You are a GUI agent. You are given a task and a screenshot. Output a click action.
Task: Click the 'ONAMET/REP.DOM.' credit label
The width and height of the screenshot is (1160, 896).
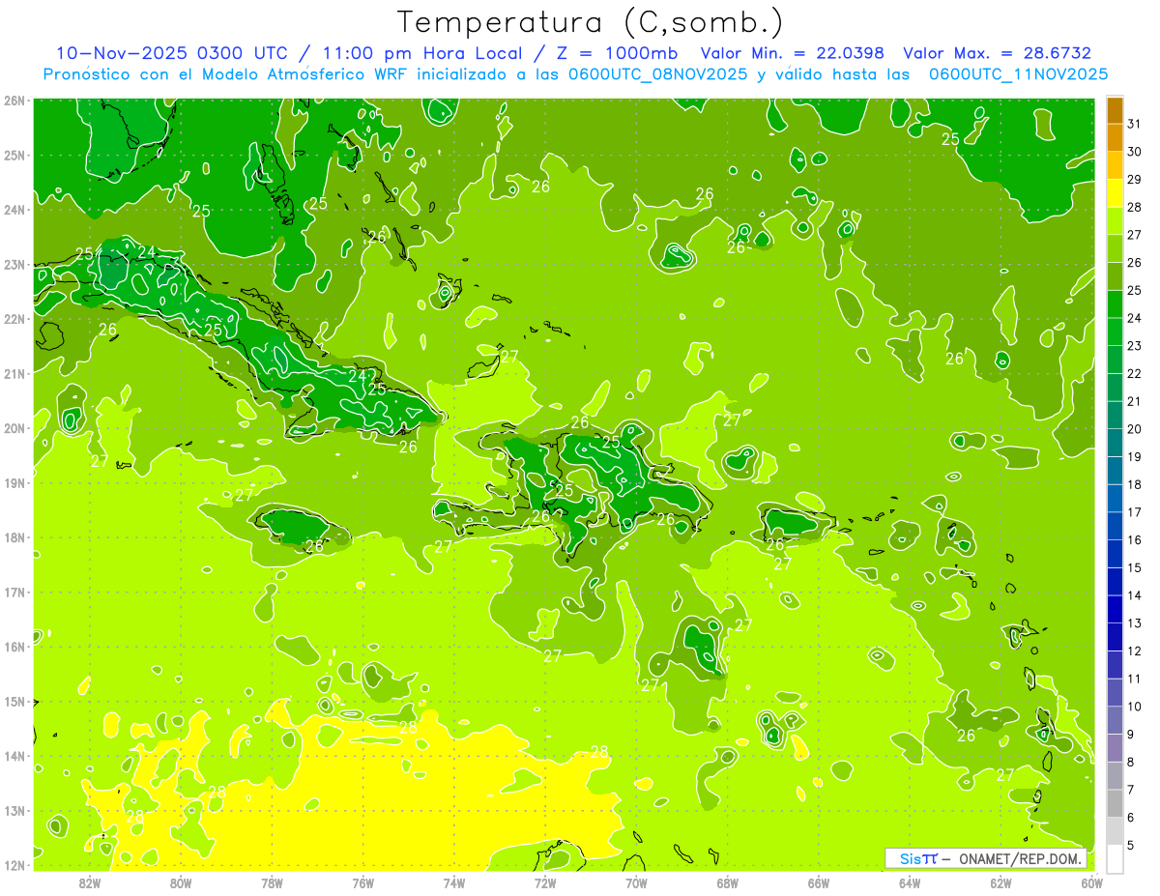pos(1020,858)
